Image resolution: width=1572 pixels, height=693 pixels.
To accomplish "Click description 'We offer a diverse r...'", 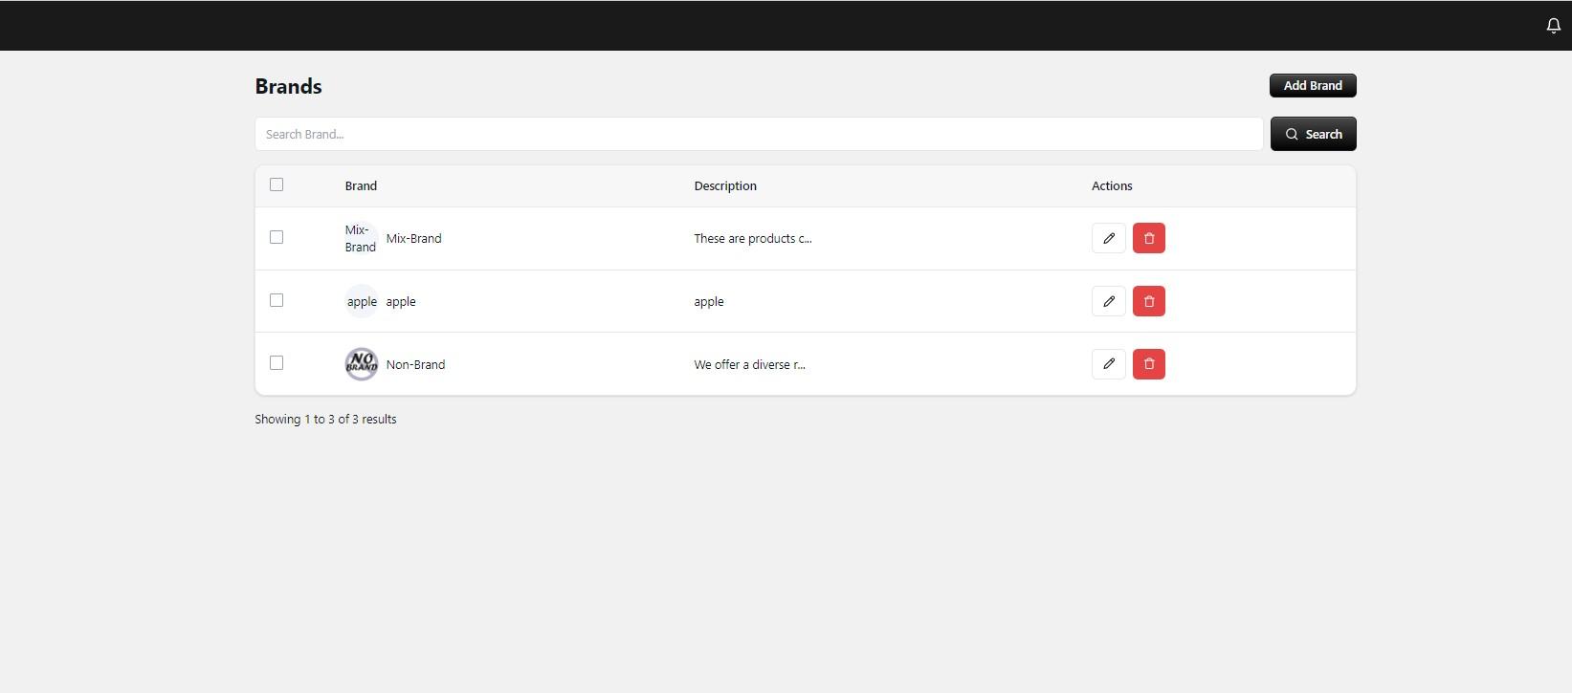I will 750,365.
